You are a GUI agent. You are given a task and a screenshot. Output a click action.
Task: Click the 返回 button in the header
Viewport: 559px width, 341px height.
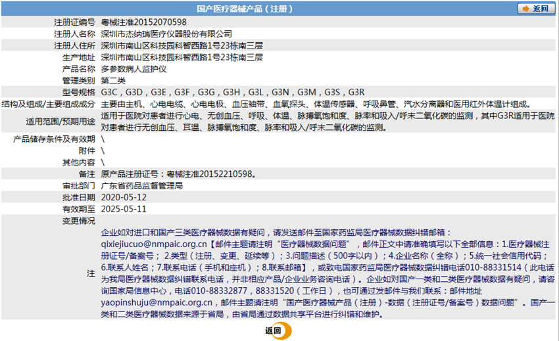[536, 9]
